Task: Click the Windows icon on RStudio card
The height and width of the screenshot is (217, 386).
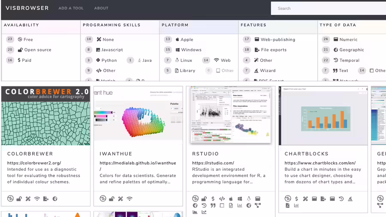Action: click(x=240, y=199)
